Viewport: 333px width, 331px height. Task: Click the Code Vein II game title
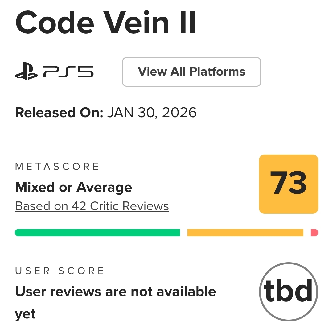[105, 23]
